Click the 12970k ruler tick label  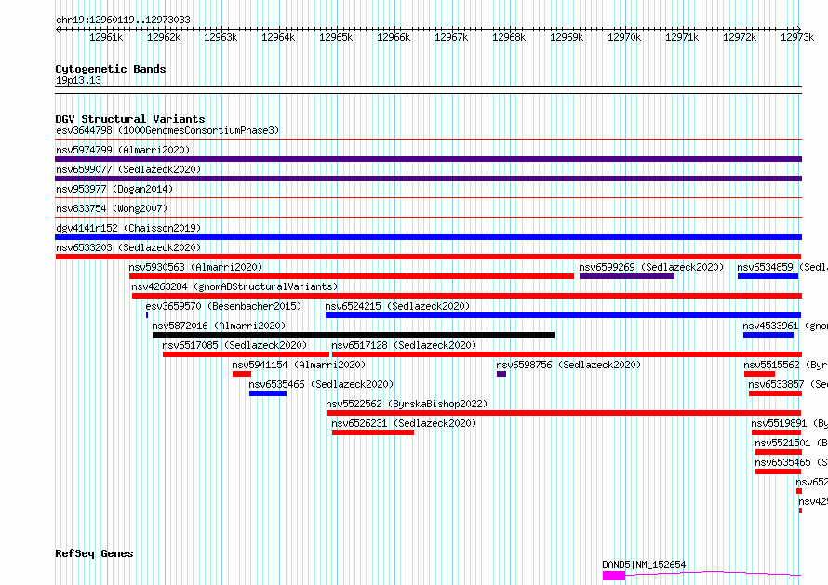point(624,37)
